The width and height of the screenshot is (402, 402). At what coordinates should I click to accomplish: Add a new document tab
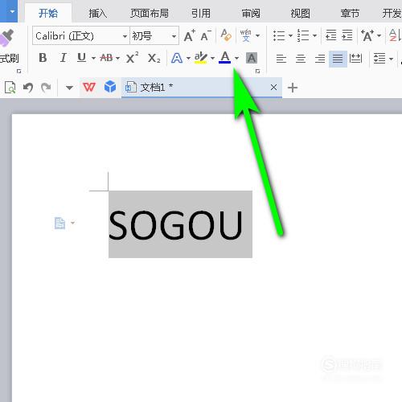[x=293, y=88]
